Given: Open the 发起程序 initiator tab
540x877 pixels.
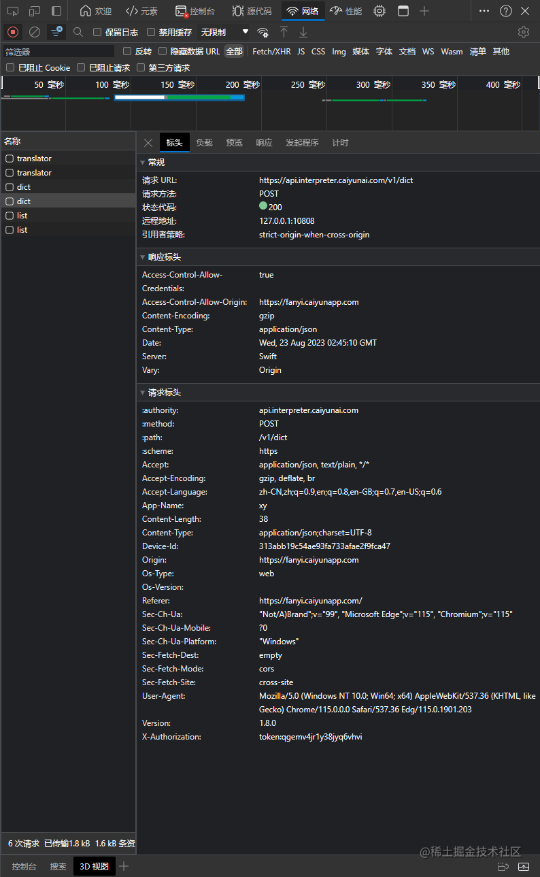Looking at the screenshot, I should 302,142.
